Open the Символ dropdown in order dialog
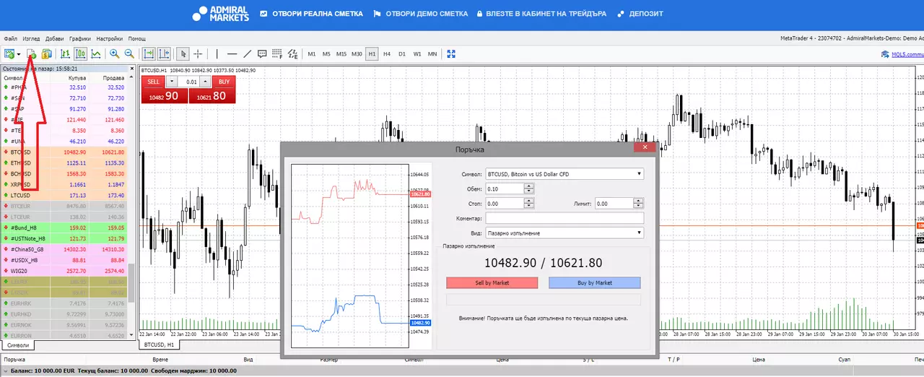The image size is (924, 377). (565, 174)
